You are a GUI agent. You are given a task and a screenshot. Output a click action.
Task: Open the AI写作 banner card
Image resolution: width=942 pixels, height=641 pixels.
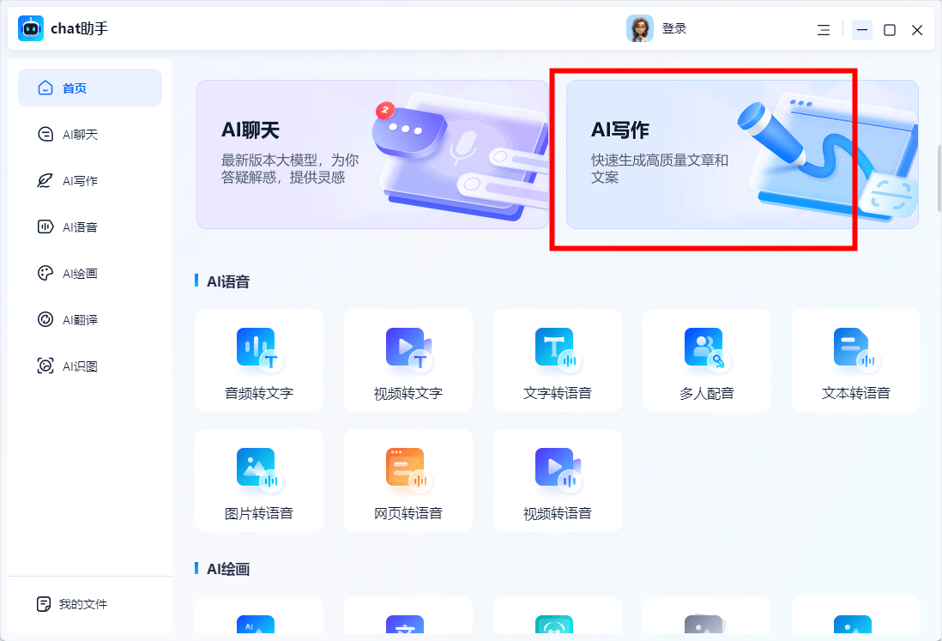coord(742,154)
